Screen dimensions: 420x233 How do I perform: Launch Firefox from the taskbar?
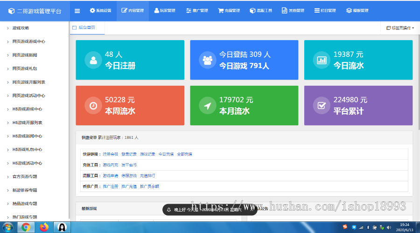[x=44, y=227]
